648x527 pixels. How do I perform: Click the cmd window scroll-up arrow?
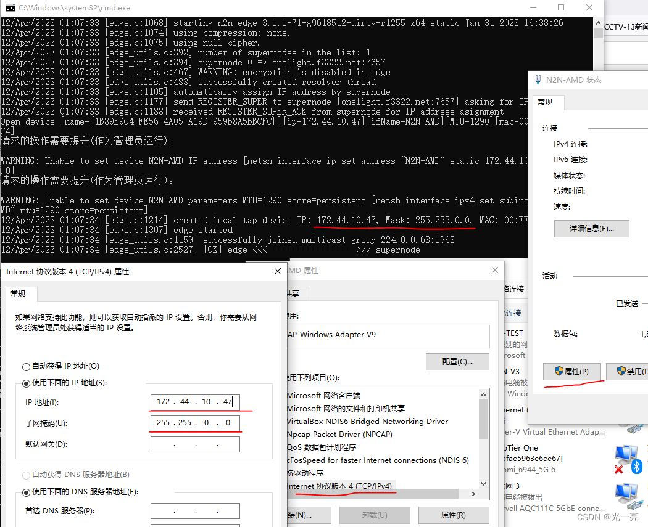tap(598, 23)
